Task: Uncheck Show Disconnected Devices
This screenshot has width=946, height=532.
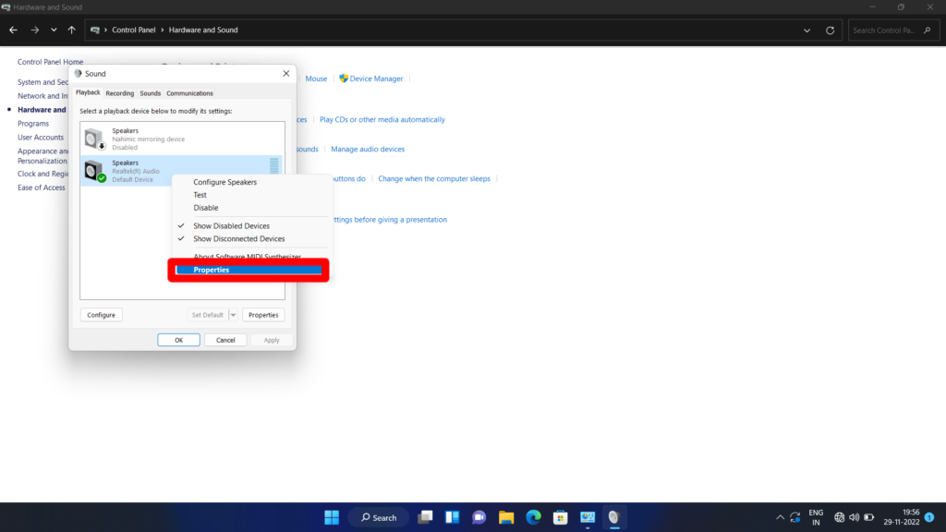Action: point(238,238)
